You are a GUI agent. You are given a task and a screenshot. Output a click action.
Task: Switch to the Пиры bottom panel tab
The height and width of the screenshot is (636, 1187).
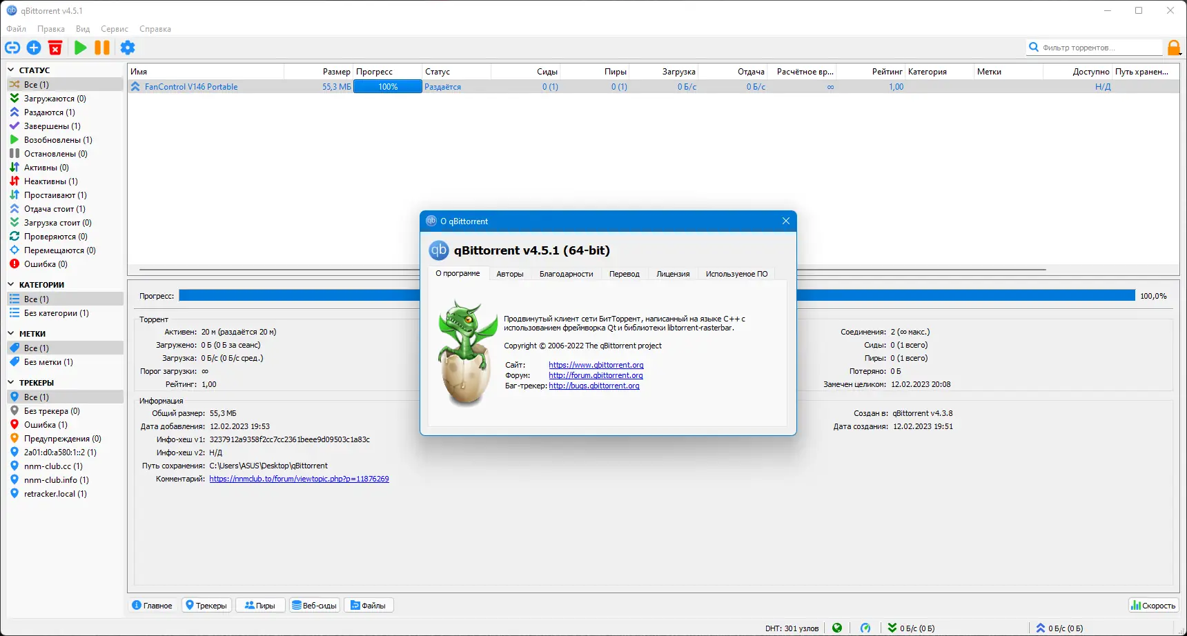(x=260, y=606)
